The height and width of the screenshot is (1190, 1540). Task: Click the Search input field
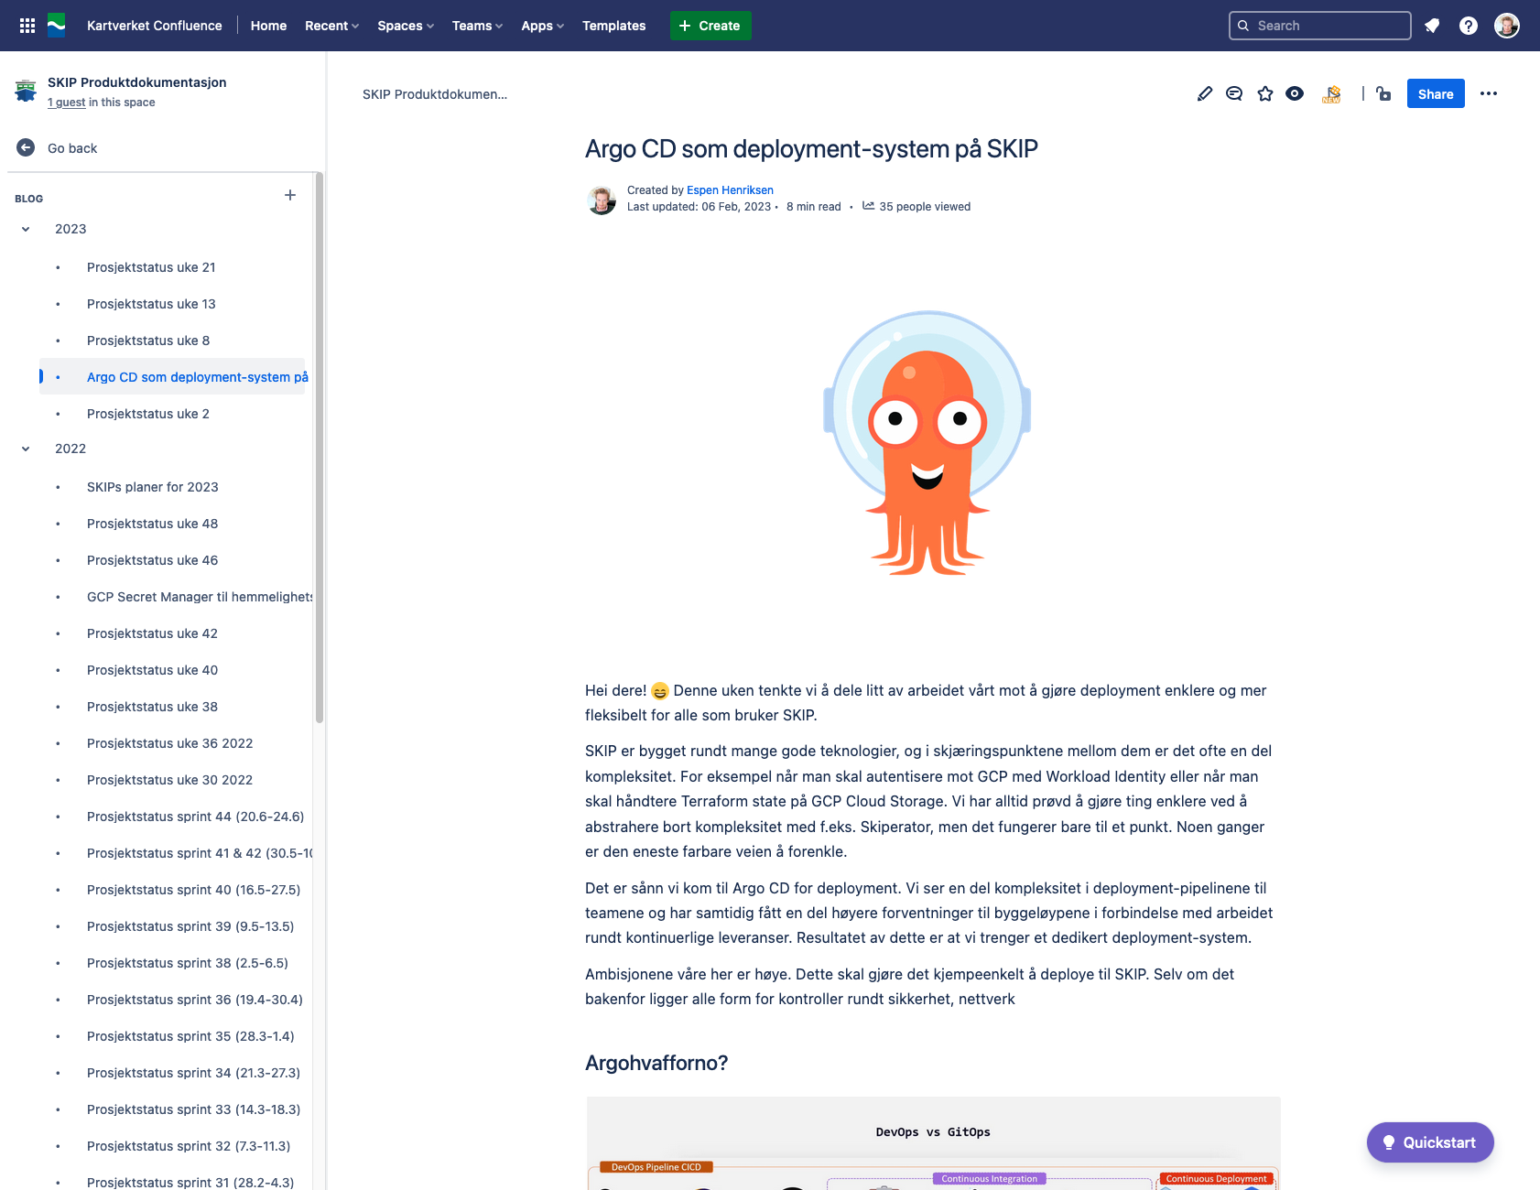pos(1319,26)
